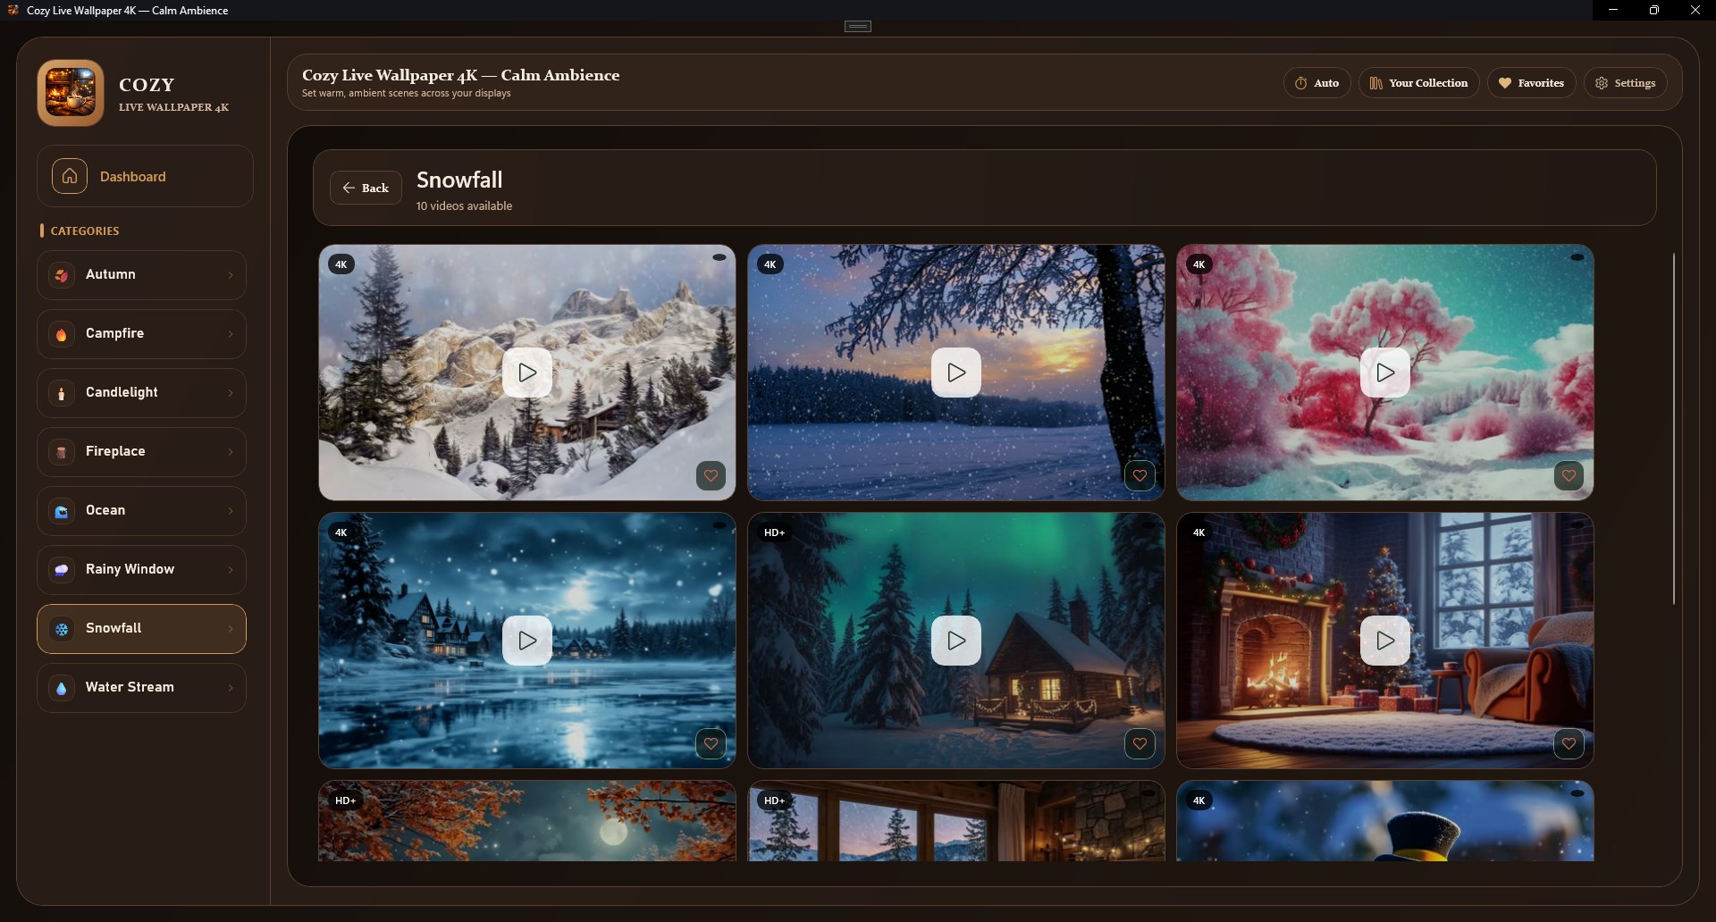Play the snowy mountain chalet video

point(527,373)
